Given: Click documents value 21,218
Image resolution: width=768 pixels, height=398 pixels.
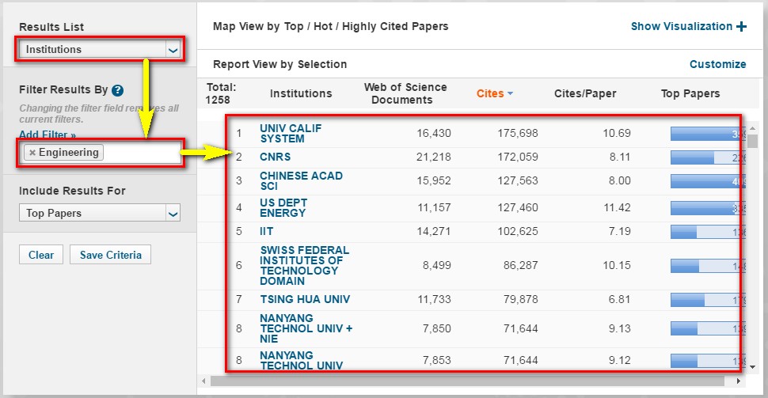Looking at the screenshot, I should (433, 157).
